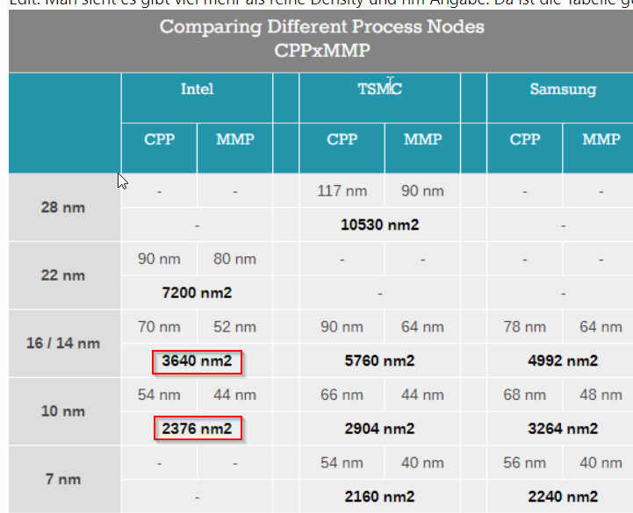Click Samsung's '78 nm' CPP value

[x=525, y=327]
